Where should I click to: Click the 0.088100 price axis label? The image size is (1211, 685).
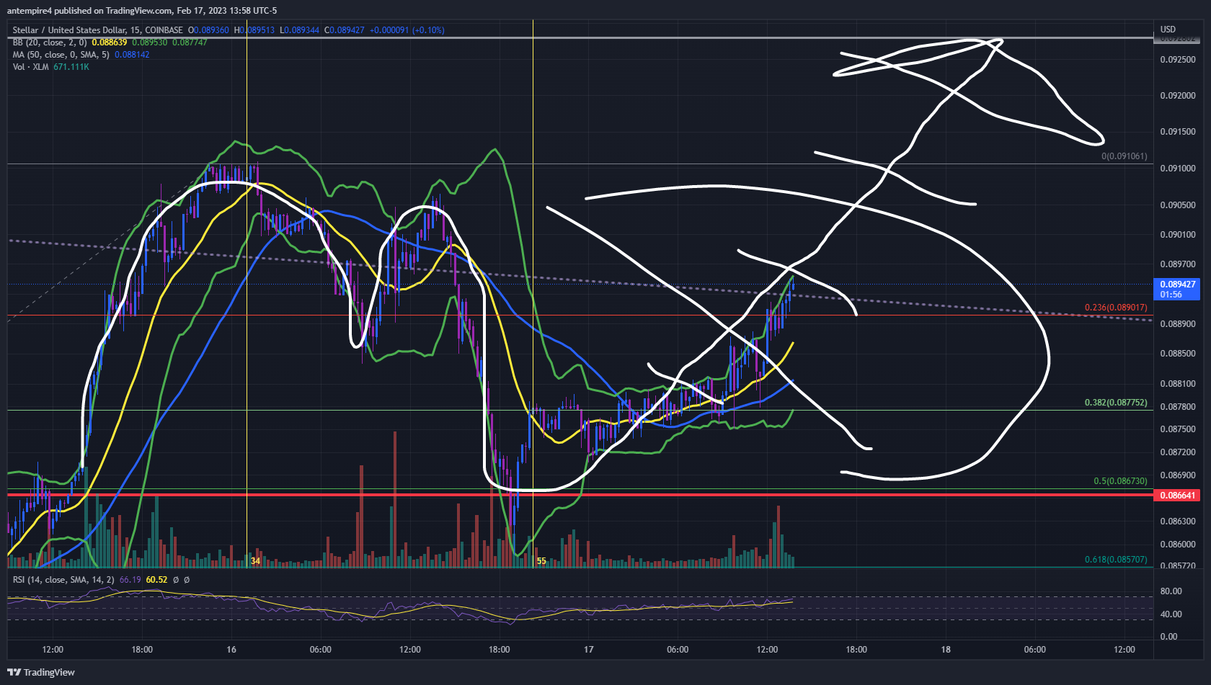click(1178, 384)
